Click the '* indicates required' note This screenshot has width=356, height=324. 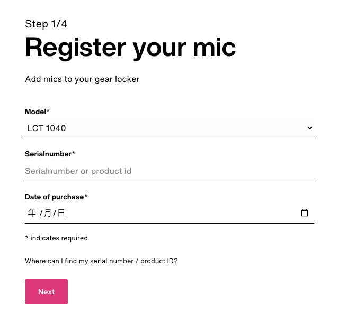click(56, 238)
